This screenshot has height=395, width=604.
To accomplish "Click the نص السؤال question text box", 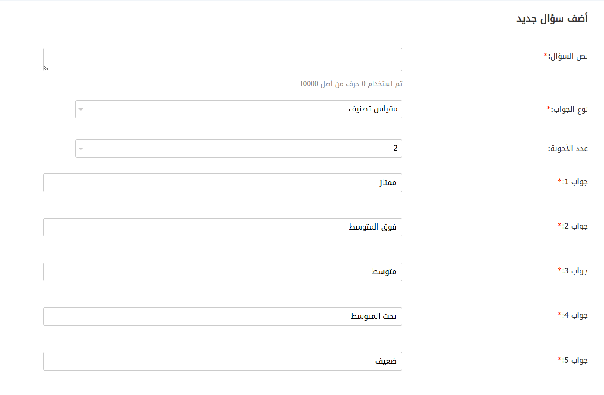I will [x=222, y=59].
